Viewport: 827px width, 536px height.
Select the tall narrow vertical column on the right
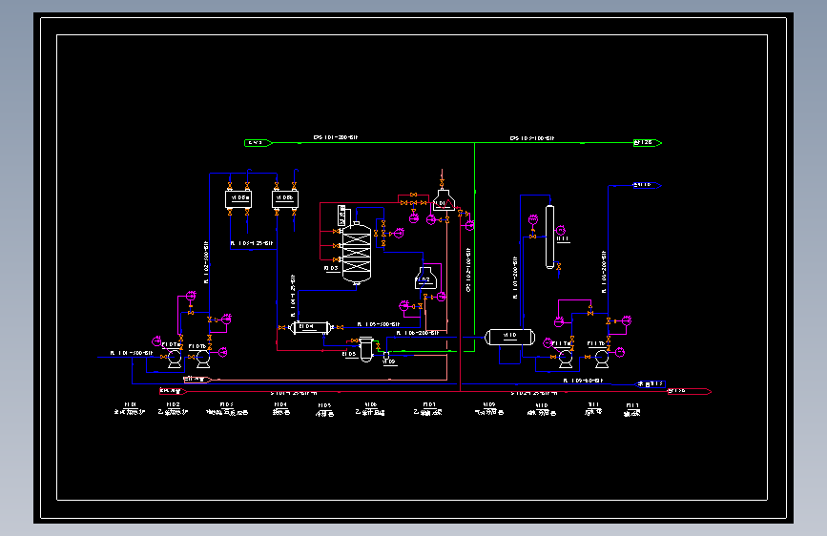point(549,237)
